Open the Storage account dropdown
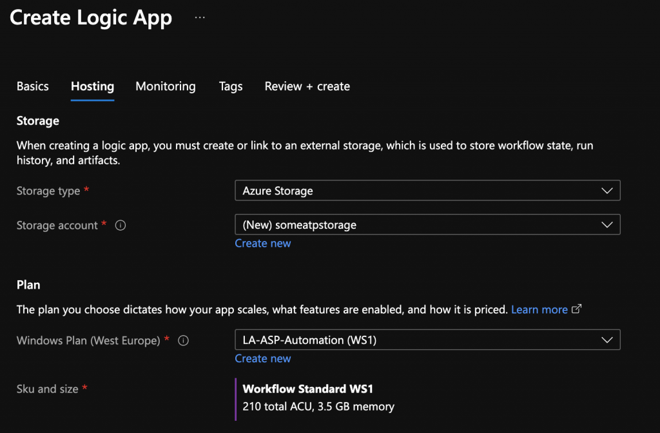660x433 pixels. click(x=427, y=225)
